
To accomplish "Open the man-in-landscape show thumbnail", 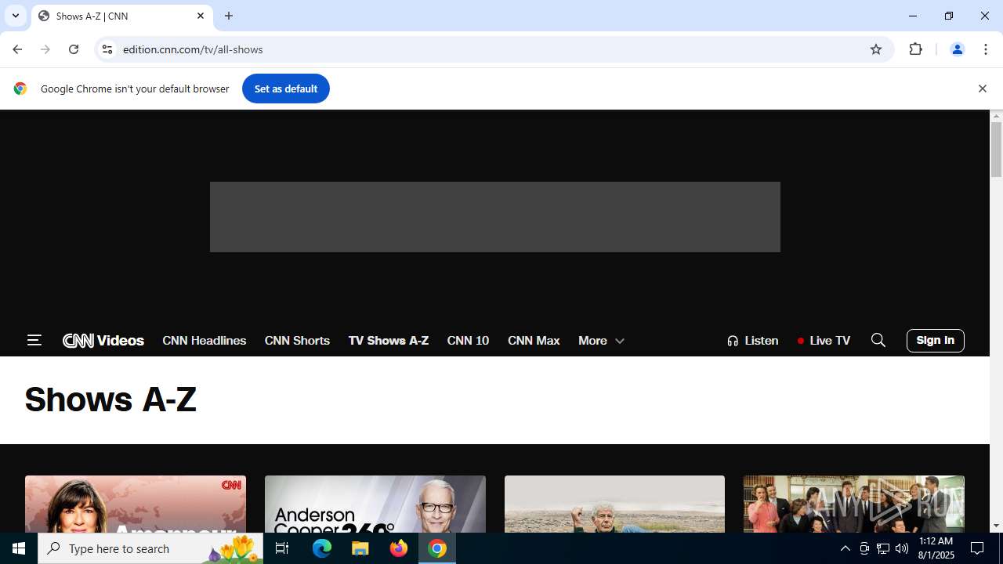I will [x=614, y=504].
